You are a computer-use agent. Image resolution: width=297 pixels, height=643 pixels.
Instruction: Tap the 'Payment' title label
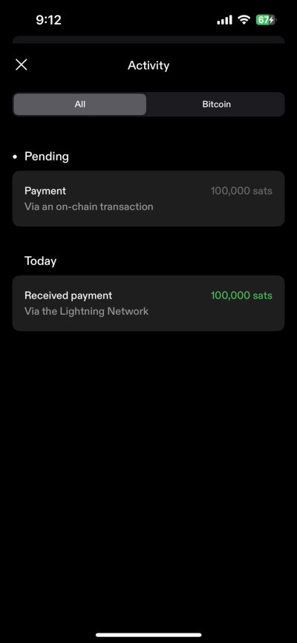(45, 191)
